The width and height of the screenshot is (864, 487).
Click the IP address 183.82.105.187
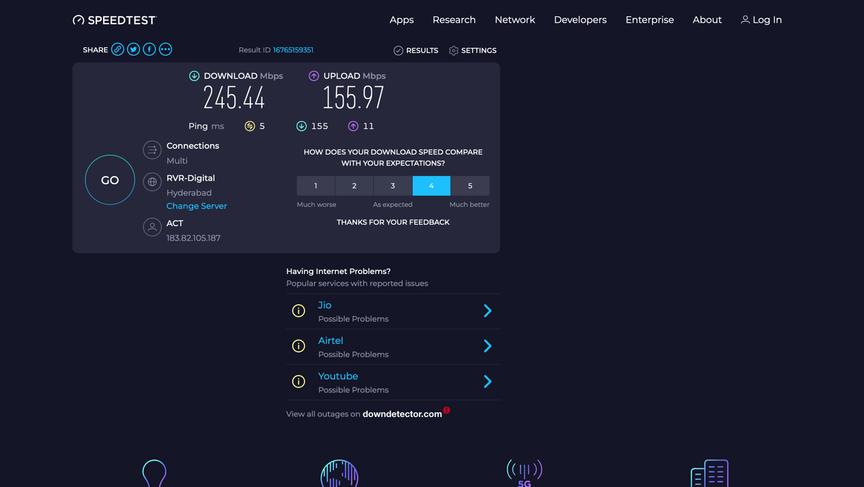193,238
